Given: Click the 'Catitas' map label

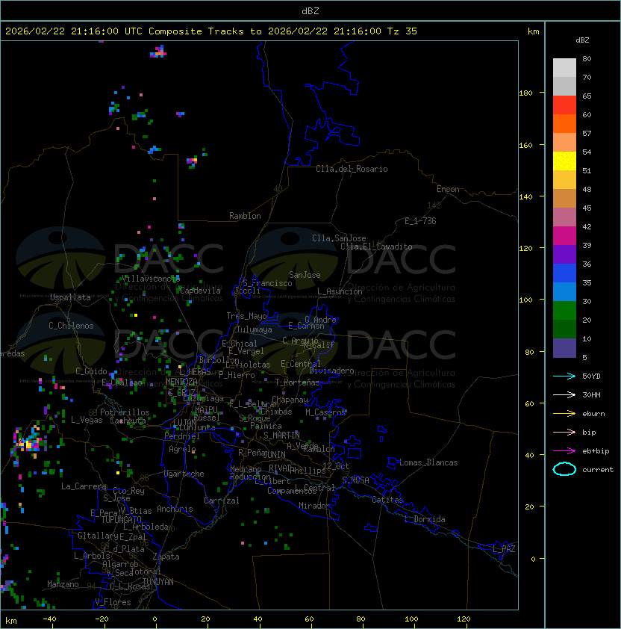Looking at the screenshot, I should (x=387, y=500).
